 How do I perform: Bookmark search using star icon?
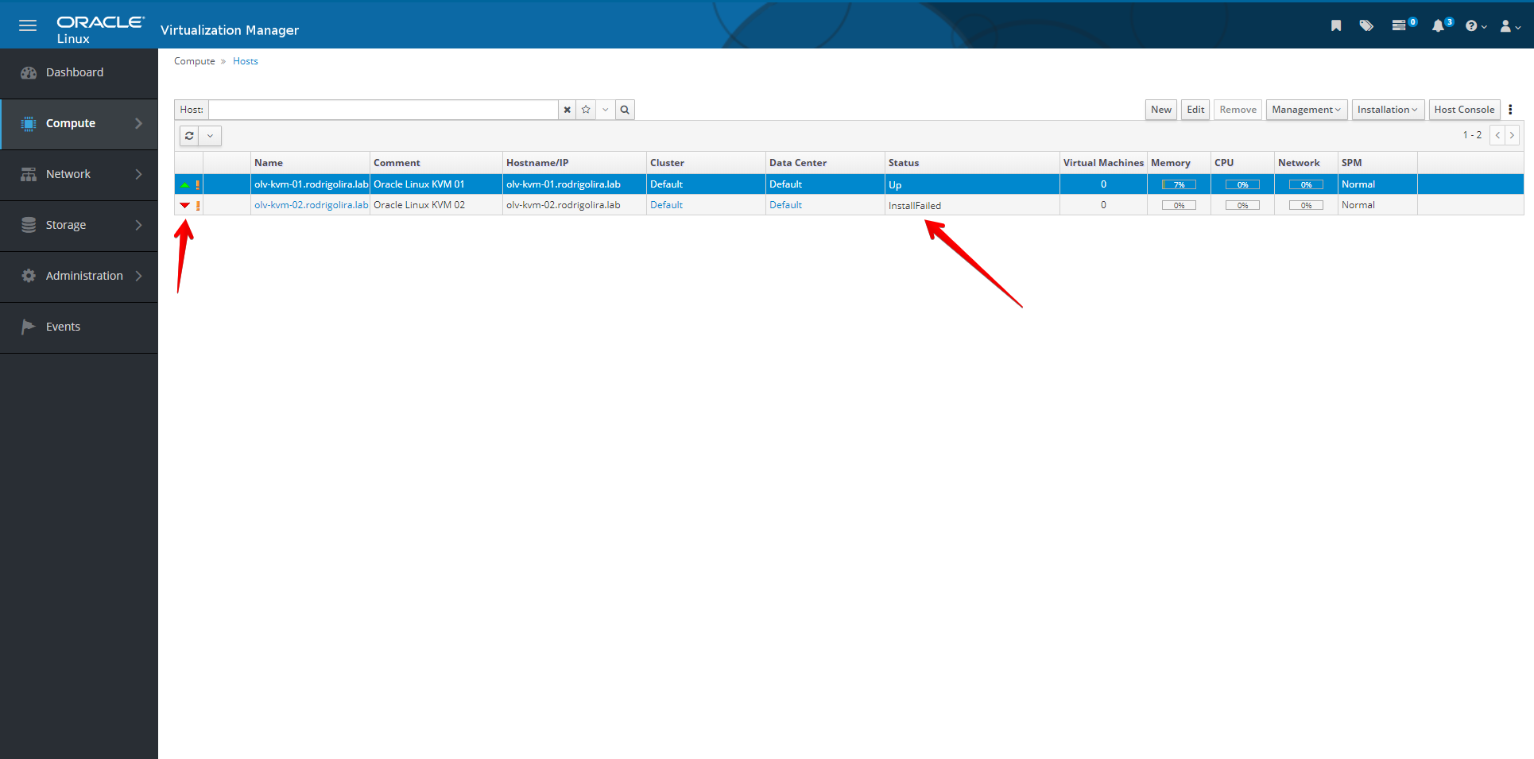click(586, 110)
